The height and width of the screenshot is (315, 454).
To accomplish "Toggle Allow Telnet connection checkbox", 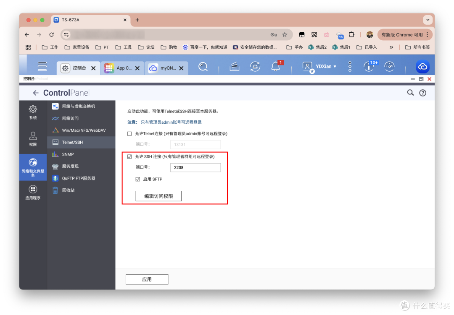I will coord(129,133).
